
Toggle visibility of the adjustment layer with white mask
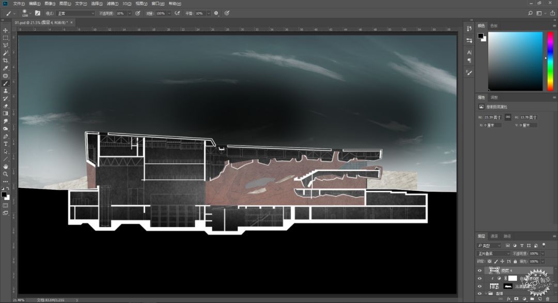point(479,278)
